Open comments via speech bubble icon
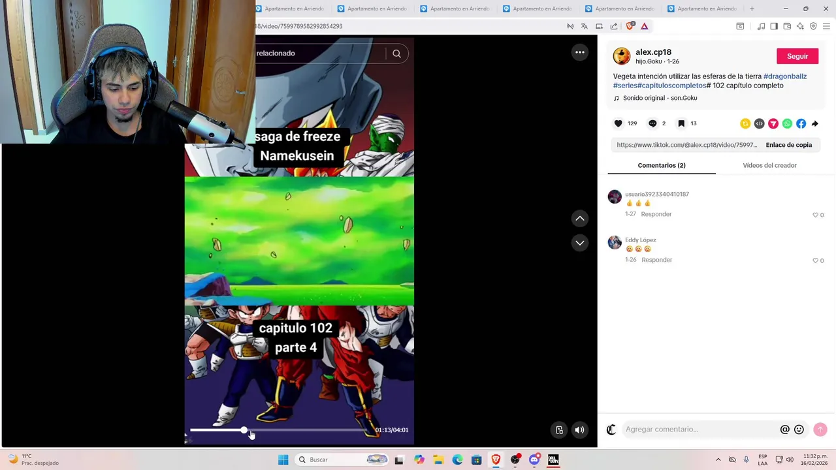Image resolution: width=836 pixels, height=470 pixels. click(652, 123)
